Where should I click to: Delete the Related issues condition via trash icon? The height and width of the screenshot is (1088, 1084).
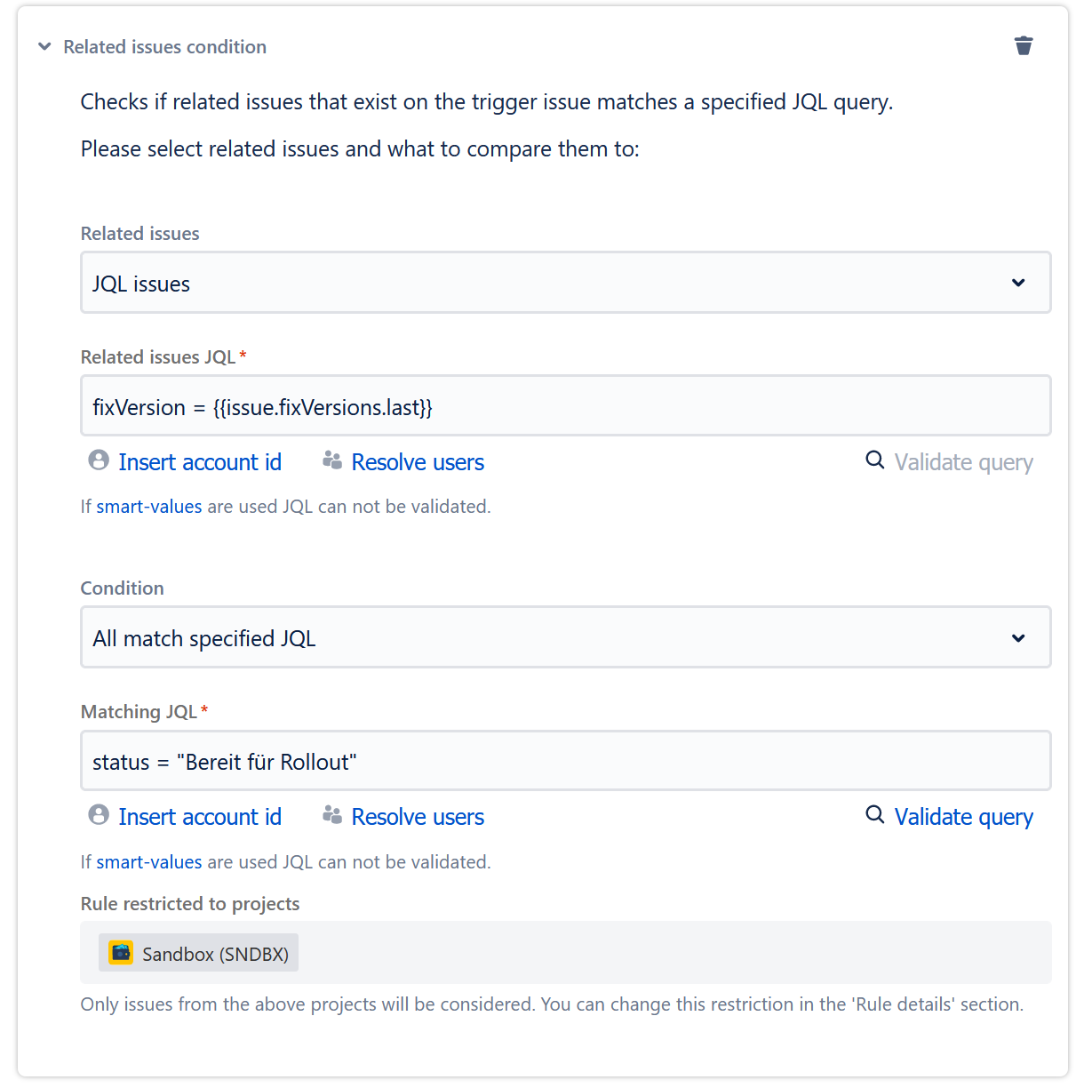1024,46
